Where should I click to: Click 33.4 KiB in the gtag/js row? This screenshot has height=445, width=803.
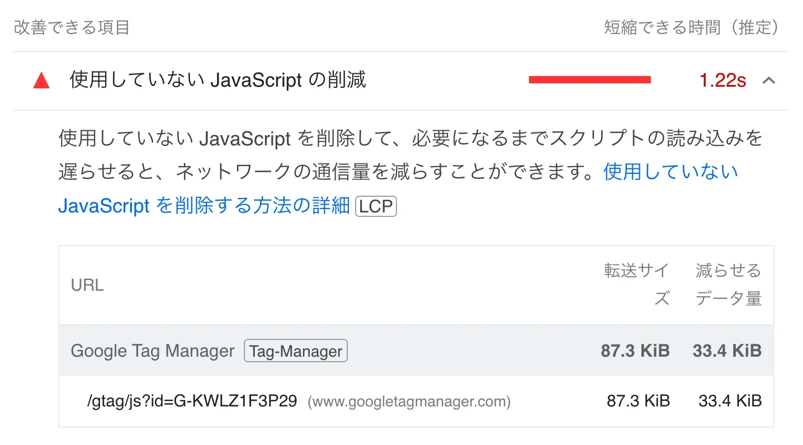coord(730,401)
